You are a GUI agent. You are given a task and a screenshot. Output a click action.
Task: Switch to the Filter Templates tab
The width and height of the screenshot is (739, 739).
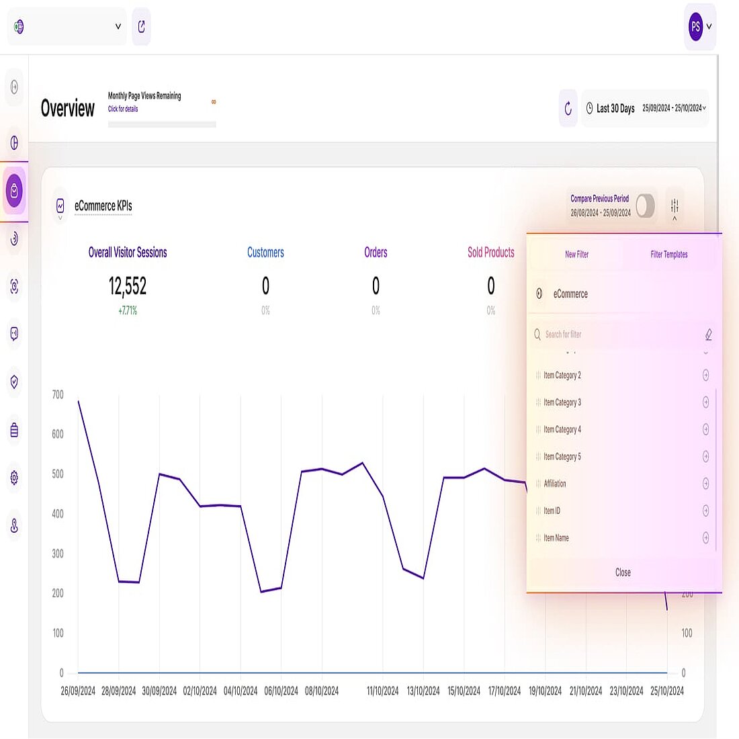668,255
